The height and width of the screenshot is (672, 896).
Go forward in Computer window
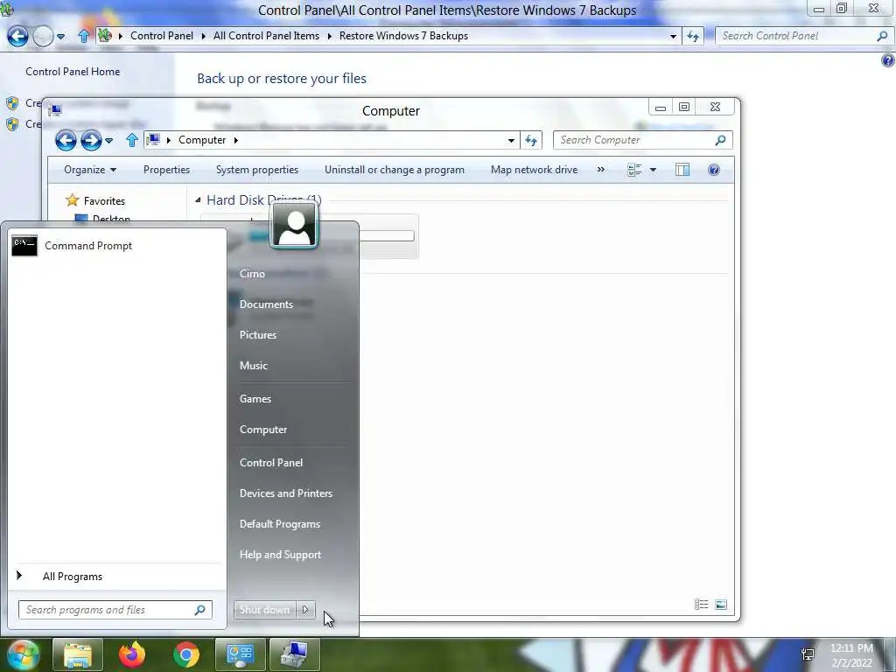tap(91, 140)
